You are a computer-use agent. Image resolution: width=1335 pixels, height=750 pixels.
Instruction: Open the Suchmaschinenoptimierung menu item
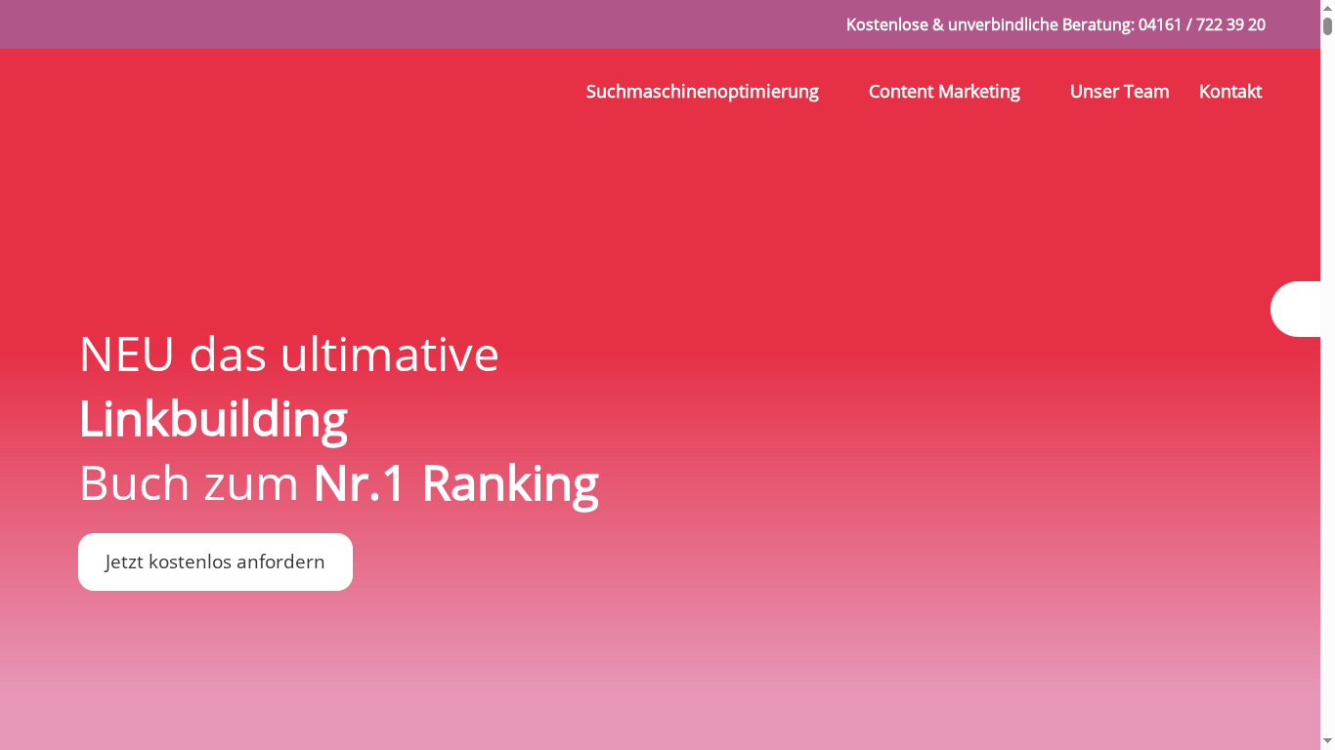point(702,92)
